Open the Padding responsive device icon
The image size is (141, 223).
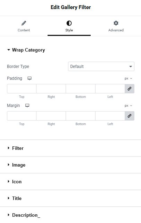click(30, 78)
